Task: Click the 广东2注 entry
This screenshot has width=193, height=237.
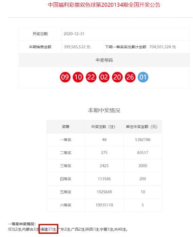Action: coord(64,229)
